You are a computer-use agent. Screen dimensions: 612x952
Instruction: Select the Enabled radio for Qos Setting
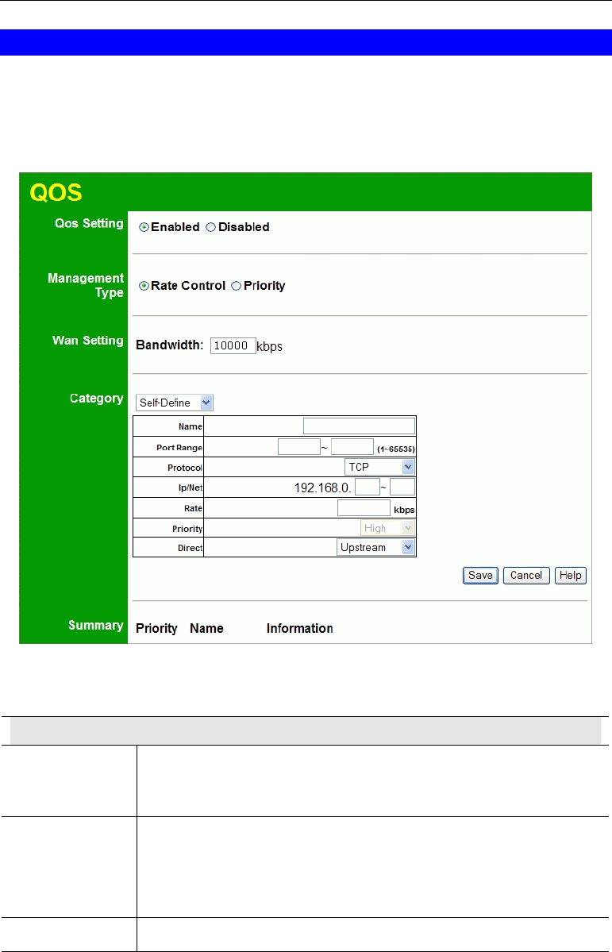[144, 227]
